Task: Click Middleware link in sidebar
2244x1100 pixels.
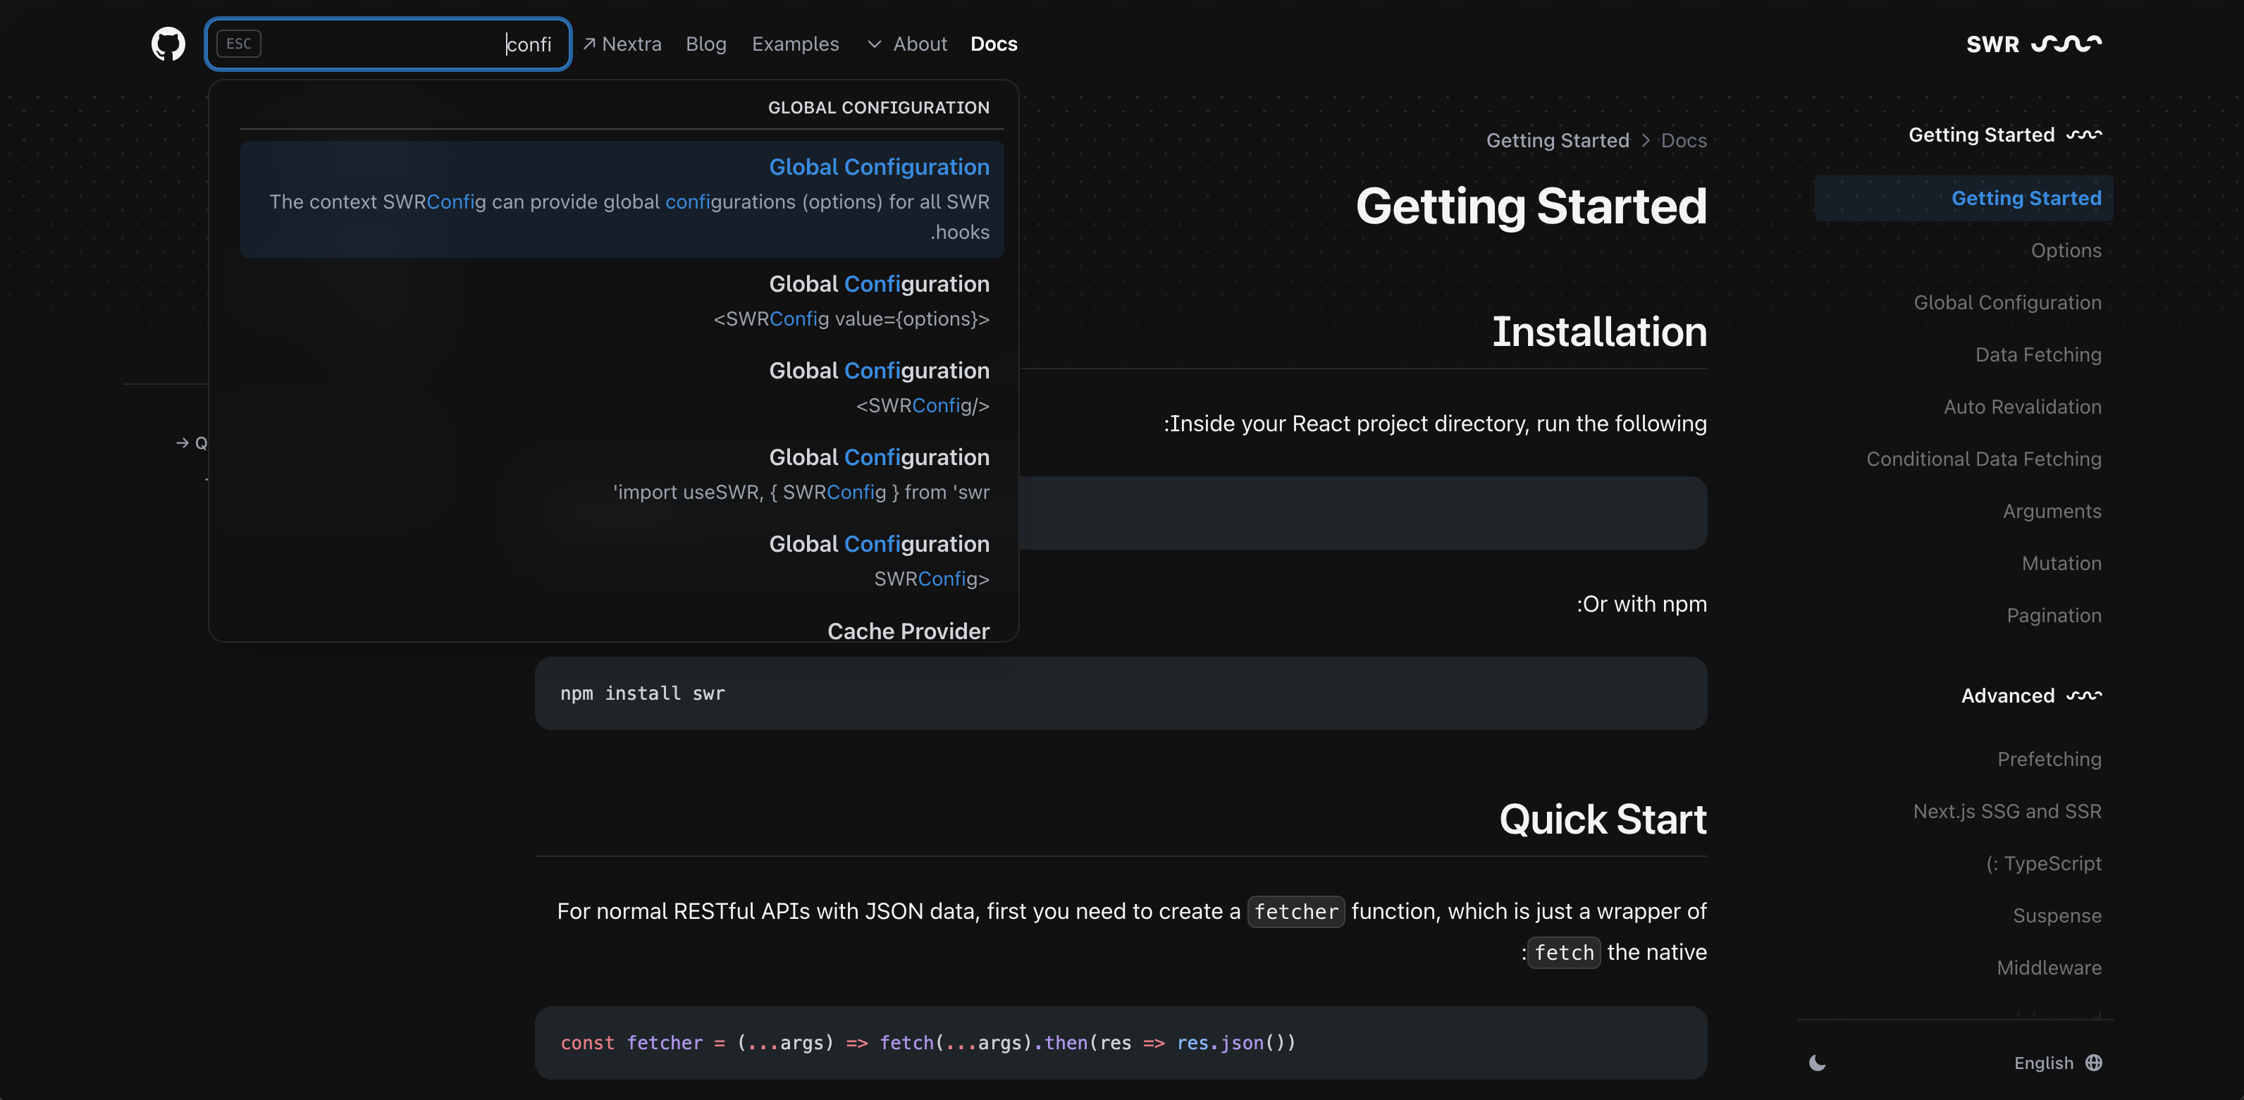Action: pos(2048,967)
